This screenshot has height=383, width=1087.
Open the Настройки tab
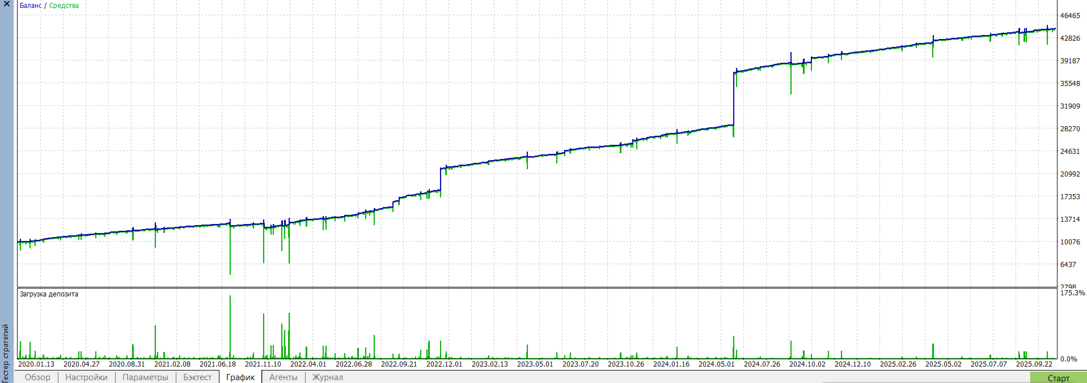pyautogui.click(x=86, y=377)
